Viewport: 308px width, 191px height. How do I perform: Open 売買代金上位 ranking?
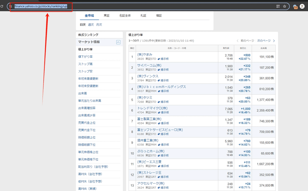pyautogui.click(x=87, y=123)
